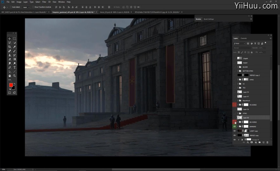The image size is (280, 171).
Task: Hide the REFLEC copy layer
Action: coord(235,136)
